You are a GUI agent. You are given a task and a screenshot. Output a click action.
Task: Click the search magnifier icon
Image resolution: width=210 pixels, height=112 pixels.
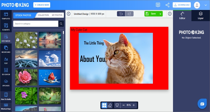click(x=61, y=24)
